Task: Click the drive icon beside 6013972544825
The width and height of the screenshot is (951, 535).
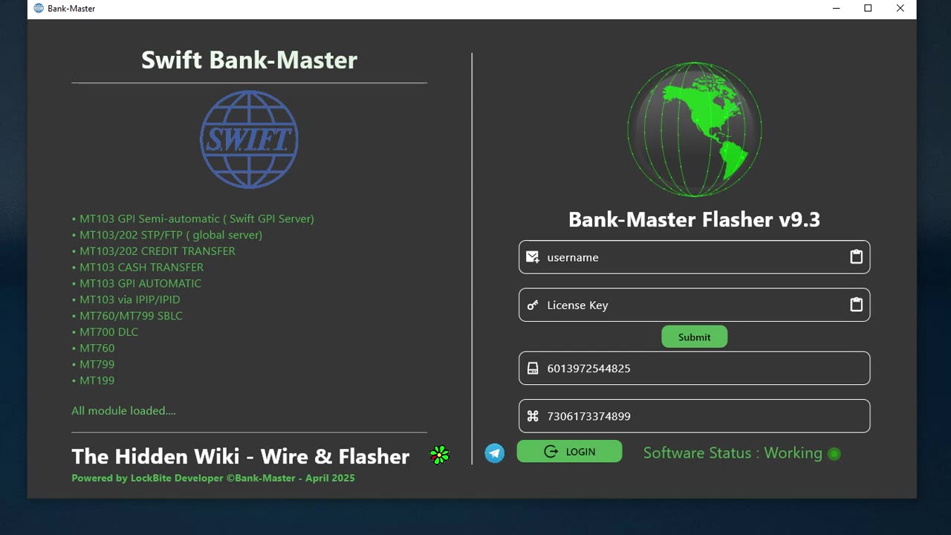Action: pyautogui.click(x=532, y=369)
